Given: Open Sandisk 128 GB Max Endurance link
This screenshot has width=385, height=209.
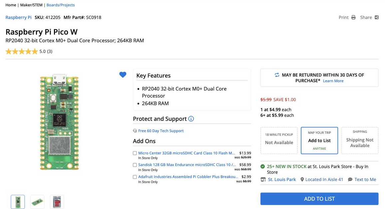Looking at the screenshot, I should click(x=187, y=165).
